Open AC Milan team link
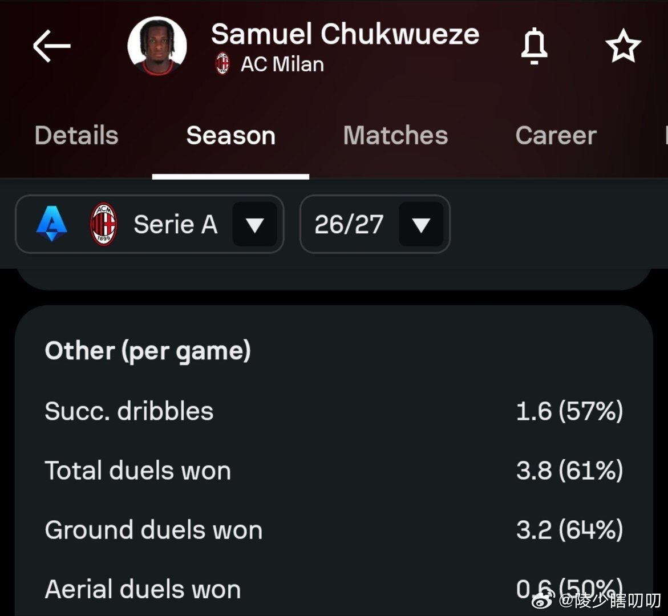The width and height of the screenshot is (668, 616). (282, 64)
